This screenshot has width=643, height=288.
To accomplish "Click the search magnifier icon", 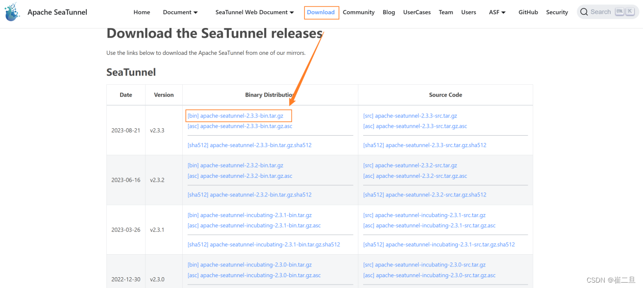I will 584,12.
